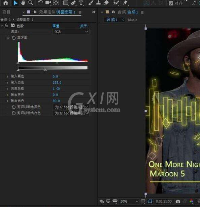
Task: Click the 输入黑色 value 0.0
Action: (55, 76)
